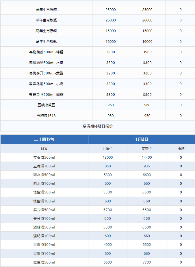Click the 5300 market price of 雨水酒500ml
The height and width of the screenshot is (267, 195).
[x=108, y=175]
